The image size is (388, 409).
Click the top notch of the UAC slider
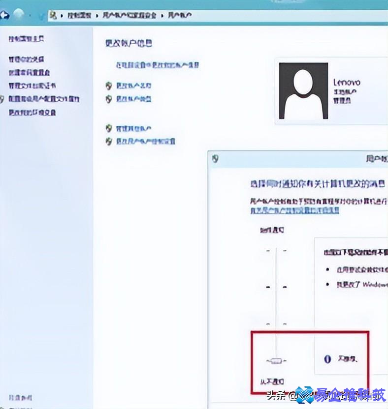(x=276, y=251)
